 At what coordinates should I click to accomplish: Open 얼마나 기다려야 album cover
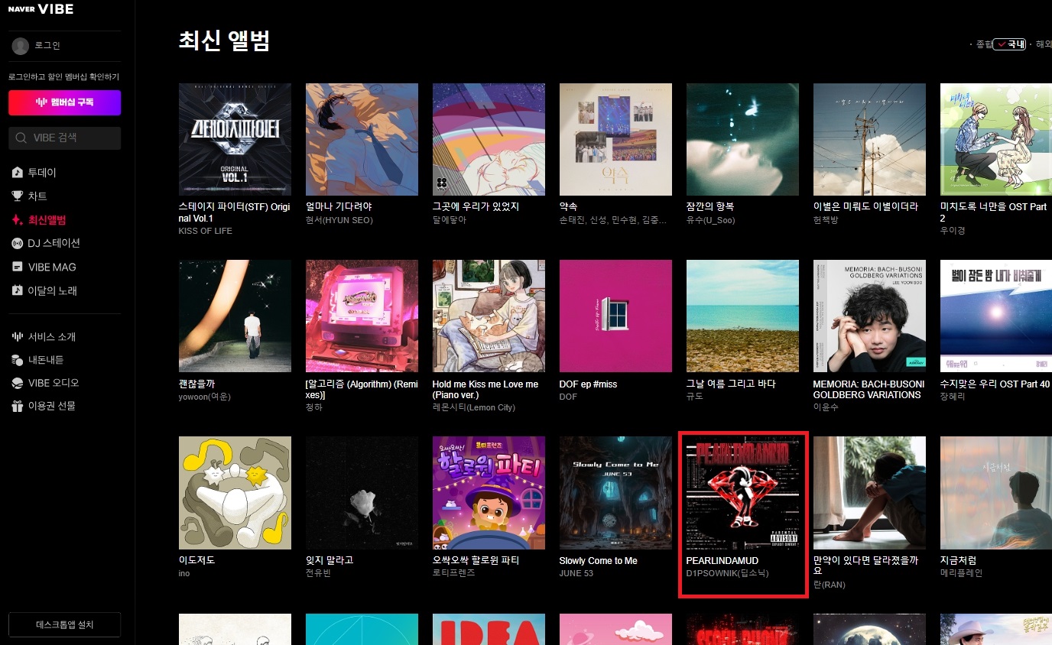pos(362,139)
